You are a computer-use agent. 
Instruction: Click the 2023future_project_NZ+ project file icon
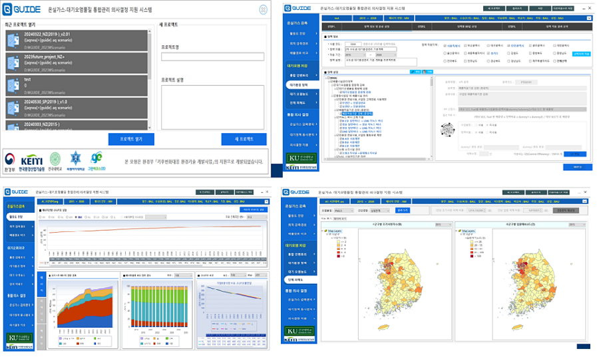click(13, 62)
